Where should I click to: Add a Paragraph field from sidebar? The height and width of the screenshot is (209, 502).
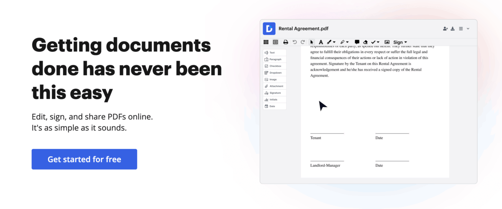(274, 59)
